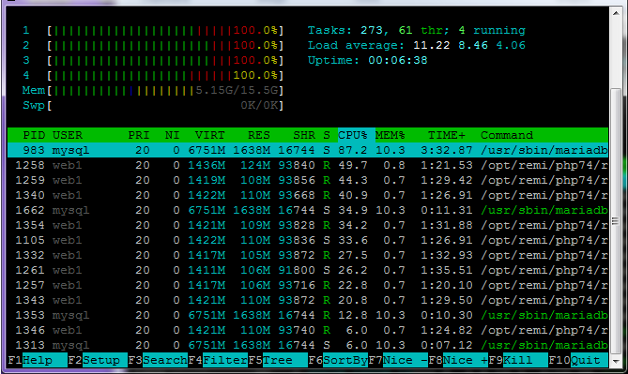Click TIME+ value 1:35.51
Viewport: 628px width, 374px height.
pyautogui.click(x=447, y=270)
